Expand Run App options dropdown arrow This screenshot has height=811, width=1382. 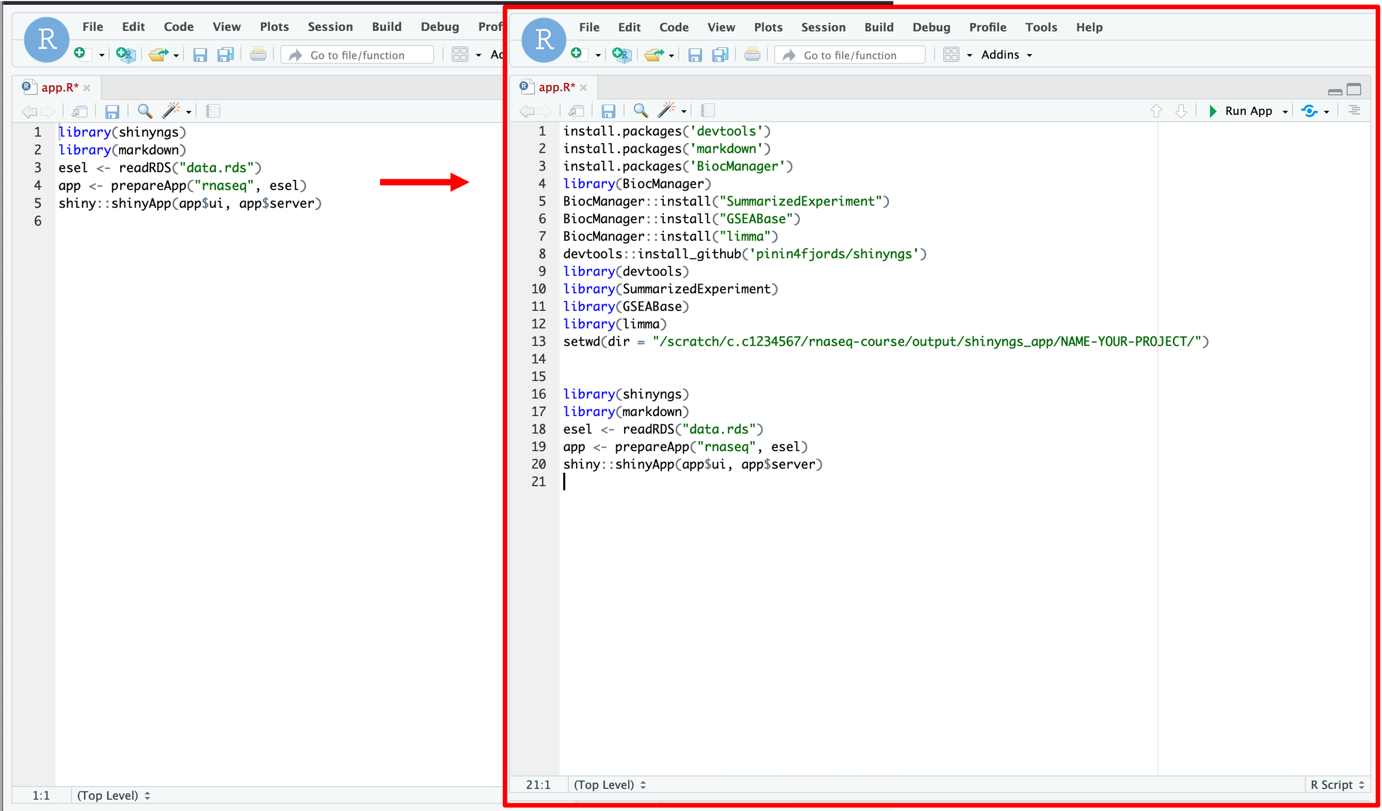(x=1285, y=111)
